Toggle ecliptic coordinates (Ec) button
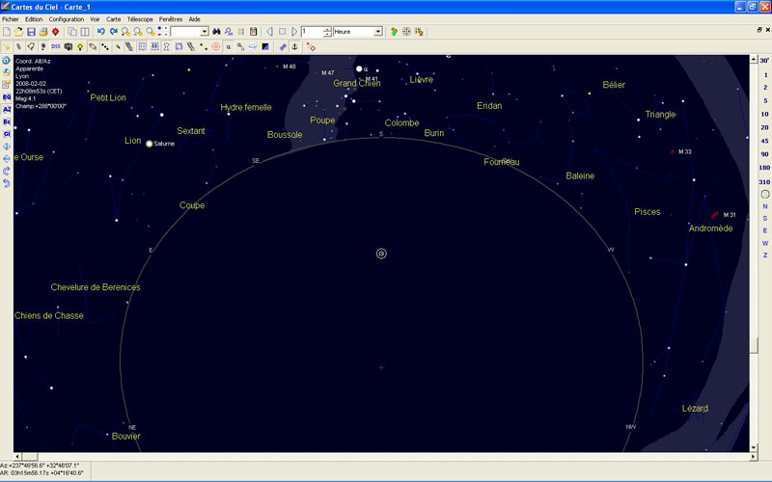The image size is (772, 482). point(7,122)
